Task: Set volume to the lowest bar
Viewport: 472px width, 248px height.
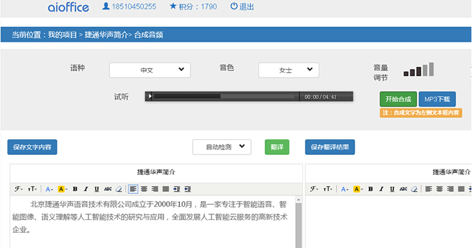Action: (x=406, y=74)
